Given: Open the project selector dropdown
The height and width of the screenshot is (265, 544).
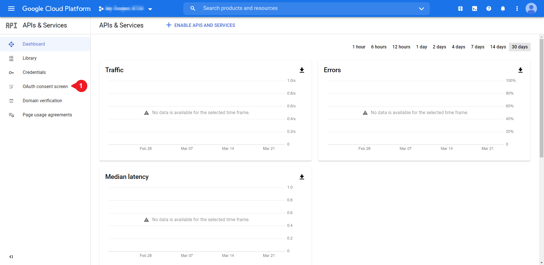Looking at the screenshot, I should pyautogui.click(x=150, y=9).
